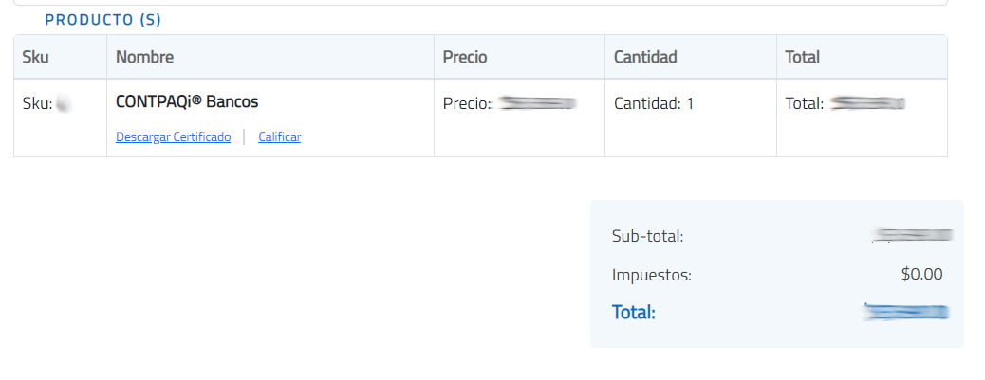Click the blurred Total value in the product row
The height and width of the screenshot is (380, 985).
867,103
